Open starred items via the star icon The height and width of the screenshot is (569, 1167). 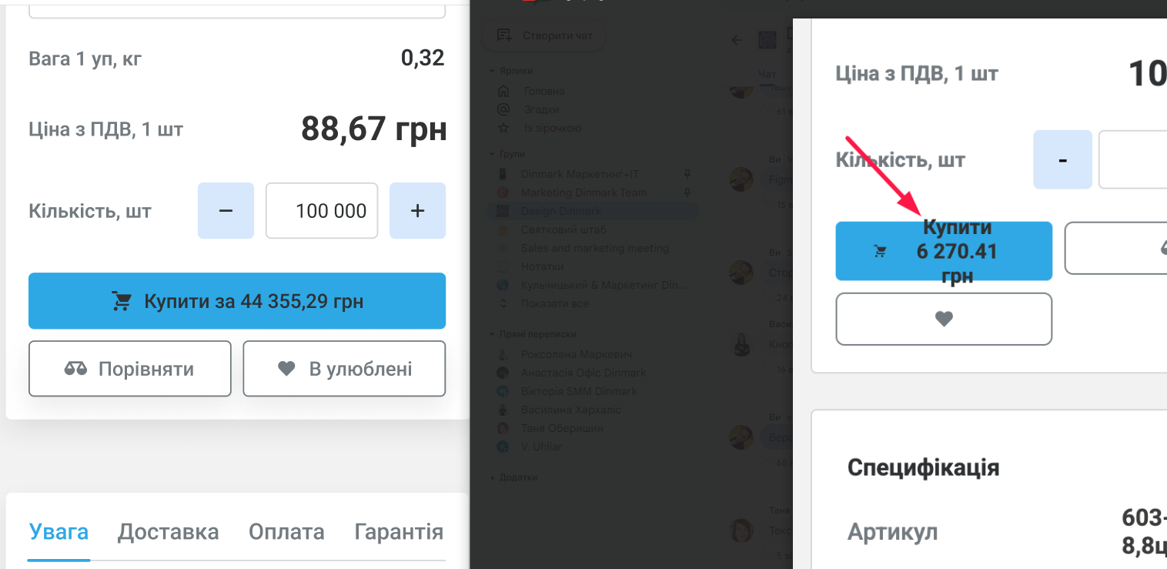(503, 128)
